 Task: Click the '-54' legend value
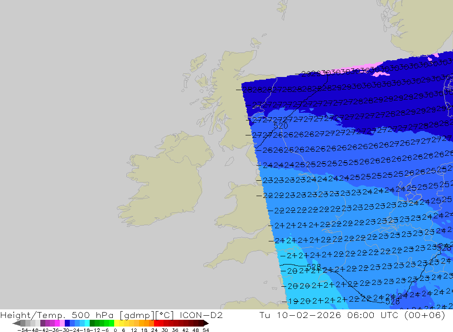[x=23, y=330]
